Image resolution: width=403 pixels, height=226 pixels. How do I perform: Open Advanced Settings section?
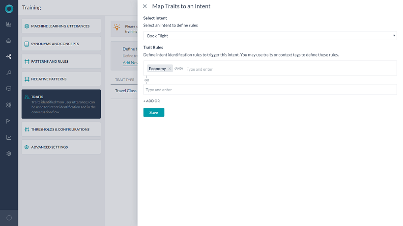click(x=61, y=147)
